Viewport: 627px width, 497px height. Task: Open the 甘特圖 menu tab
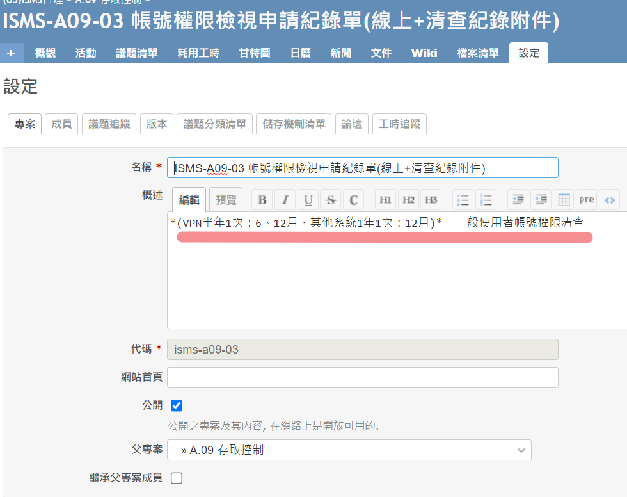click(x=255, y=53)
